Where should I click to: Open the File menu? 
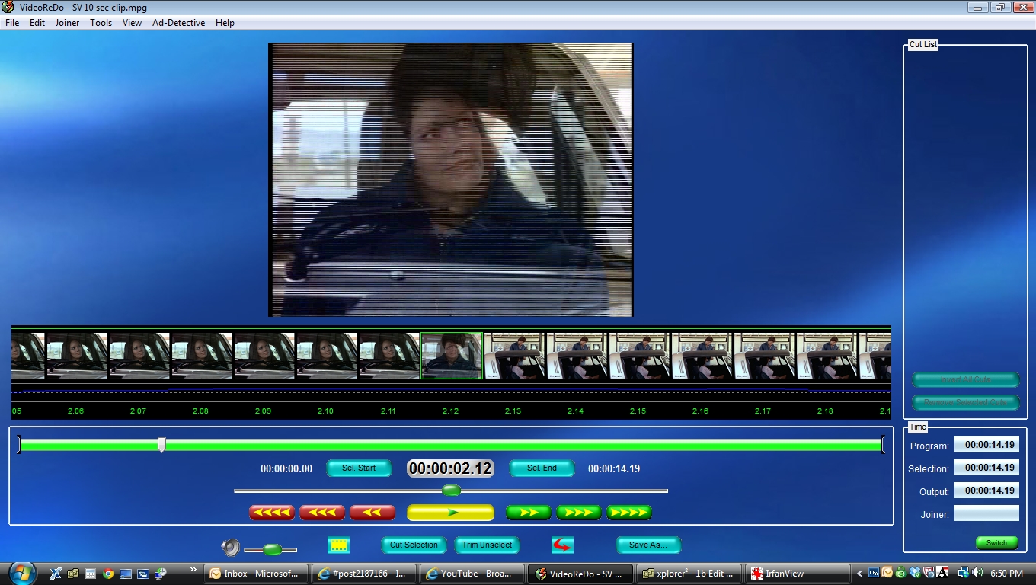click(x=12, y=23)
